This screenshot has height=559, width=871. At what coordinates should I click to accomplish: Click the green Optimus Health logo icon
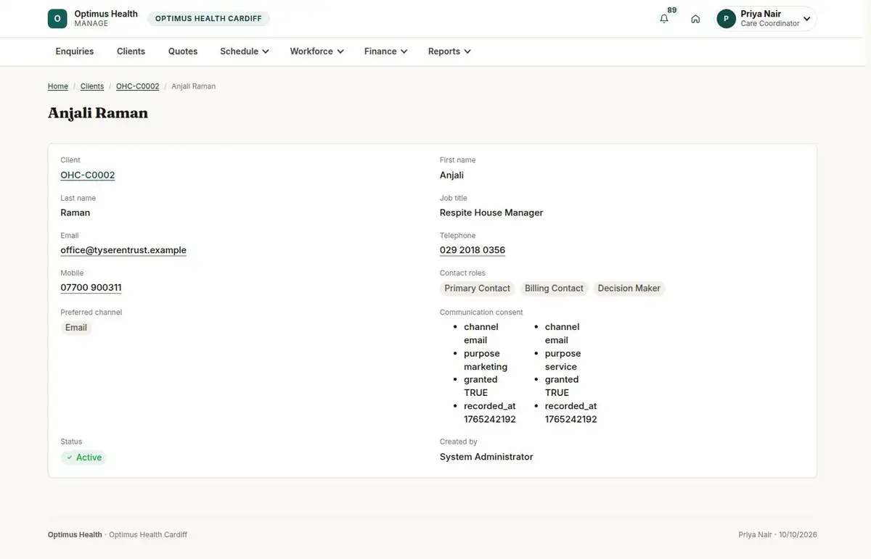point(57,19)
